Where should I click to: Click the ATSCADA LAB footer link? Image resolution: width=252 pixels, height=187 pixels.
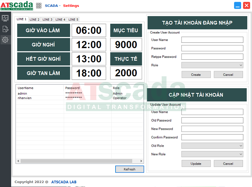(64, 182)
